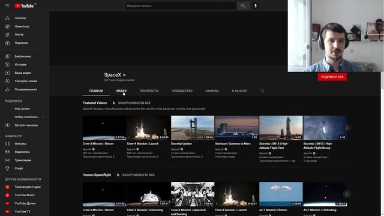This screenshot has height=216, width=384.
Task: Open Crew-3 Mission Undocking thumbnail
Action: [x=148, y=194]
